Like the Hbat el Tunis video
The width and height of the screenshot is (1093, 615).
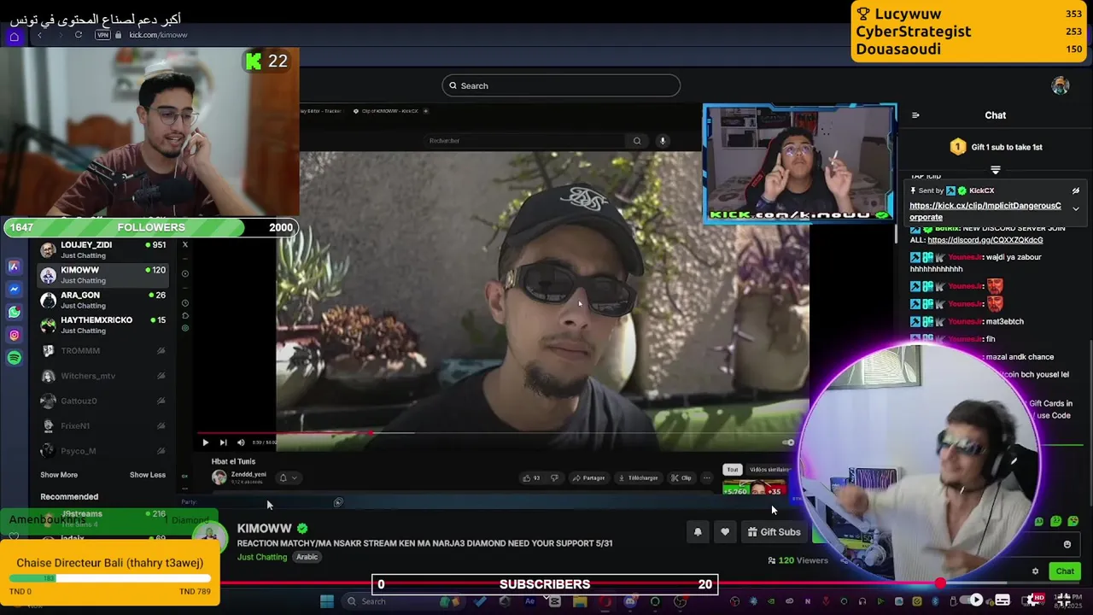coord(531,477)
